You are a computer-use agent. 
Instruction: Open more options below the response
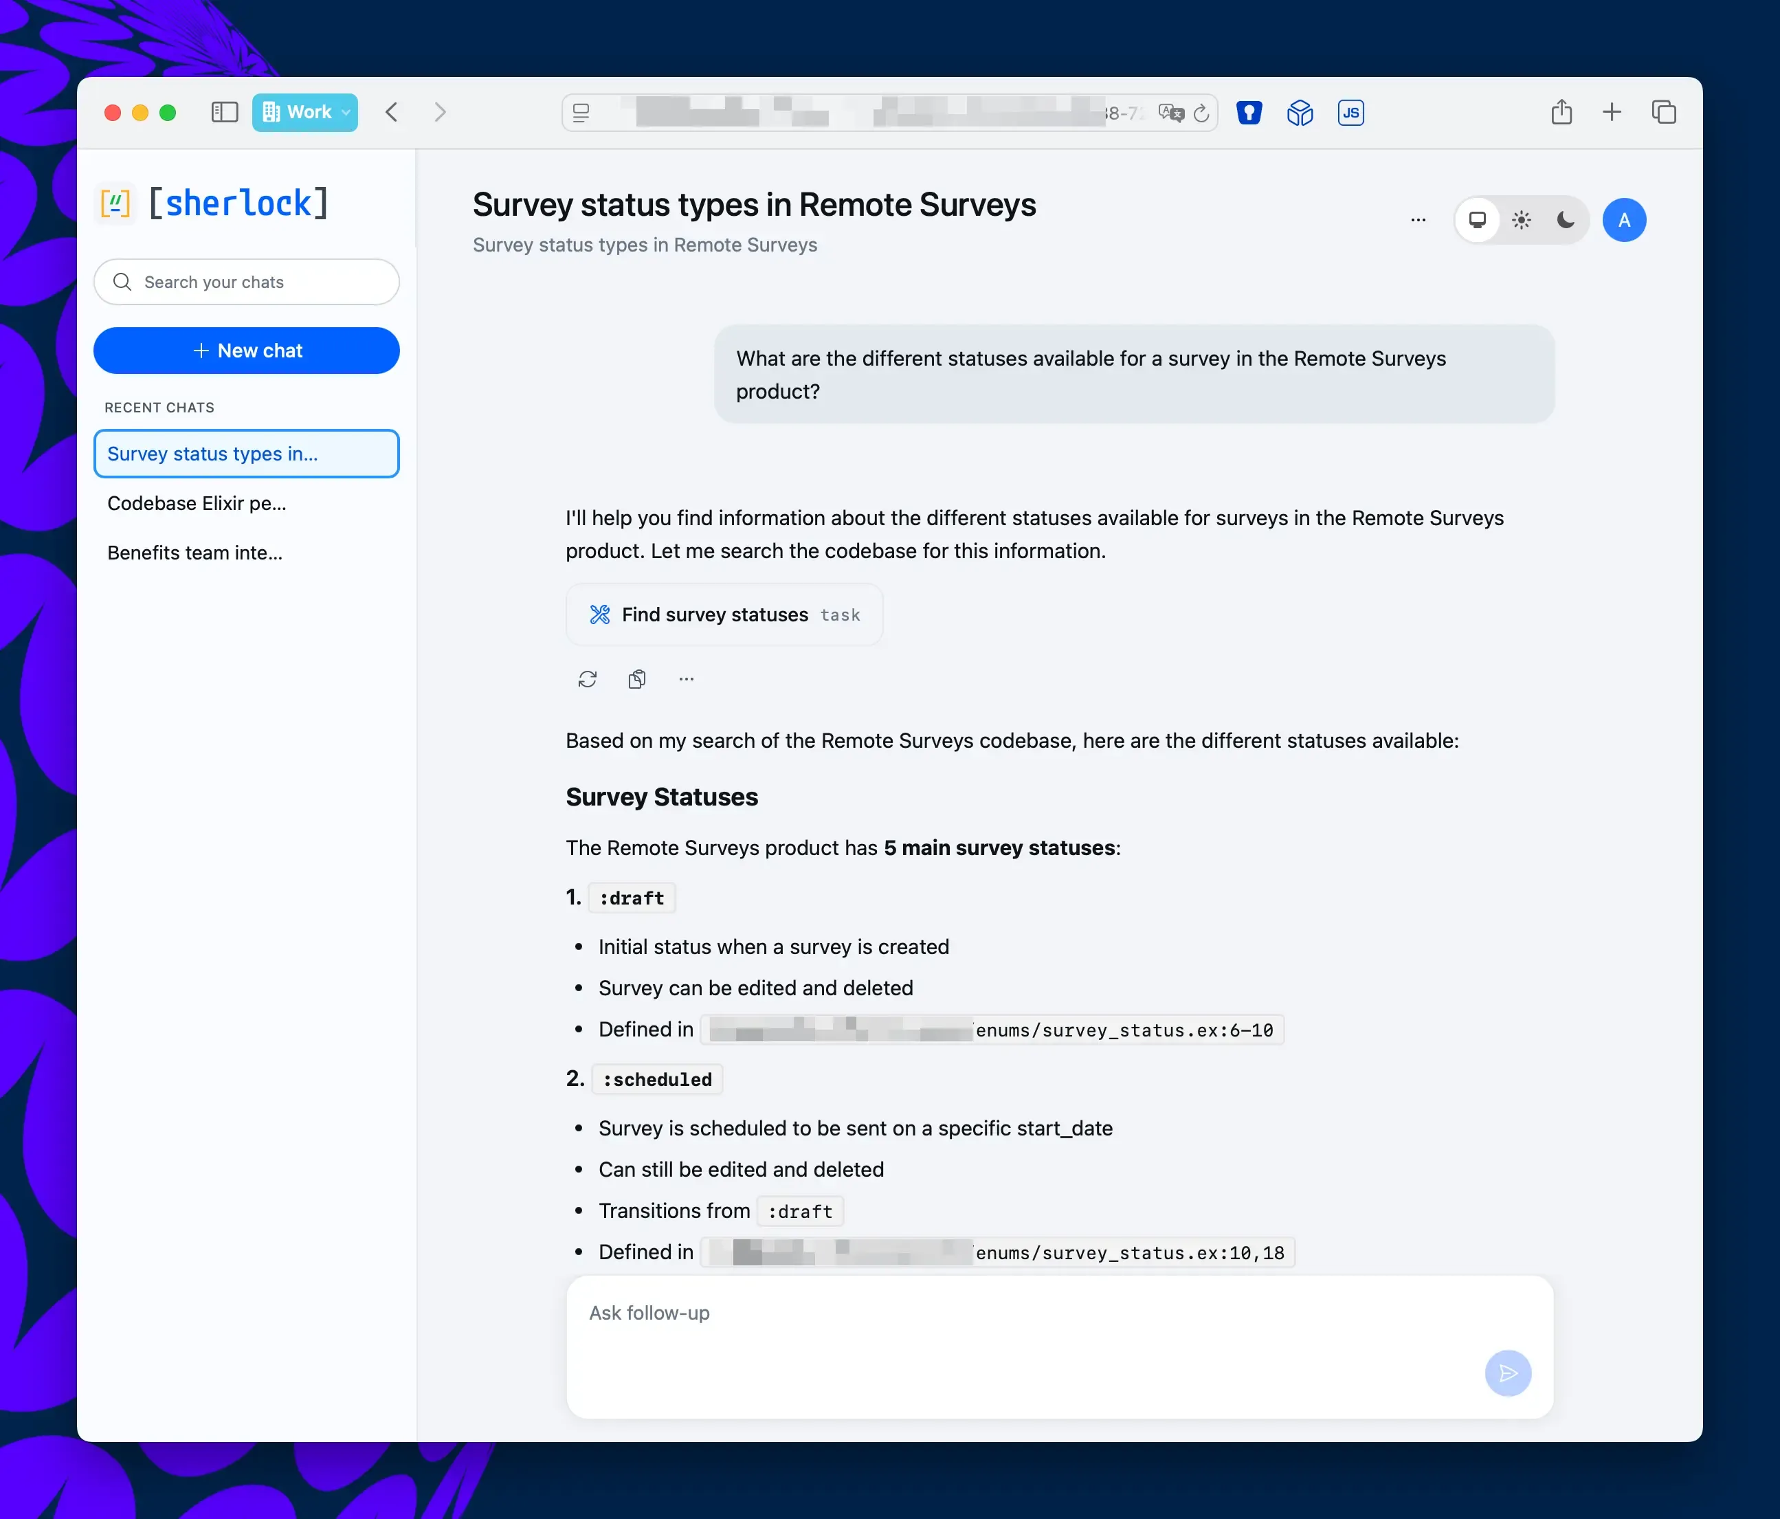pyautogui.click(x=686, y=679)
